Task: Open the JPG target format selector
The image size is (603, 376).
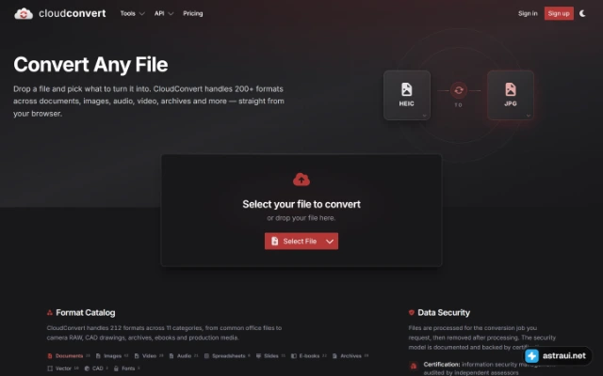Action: 511,95
